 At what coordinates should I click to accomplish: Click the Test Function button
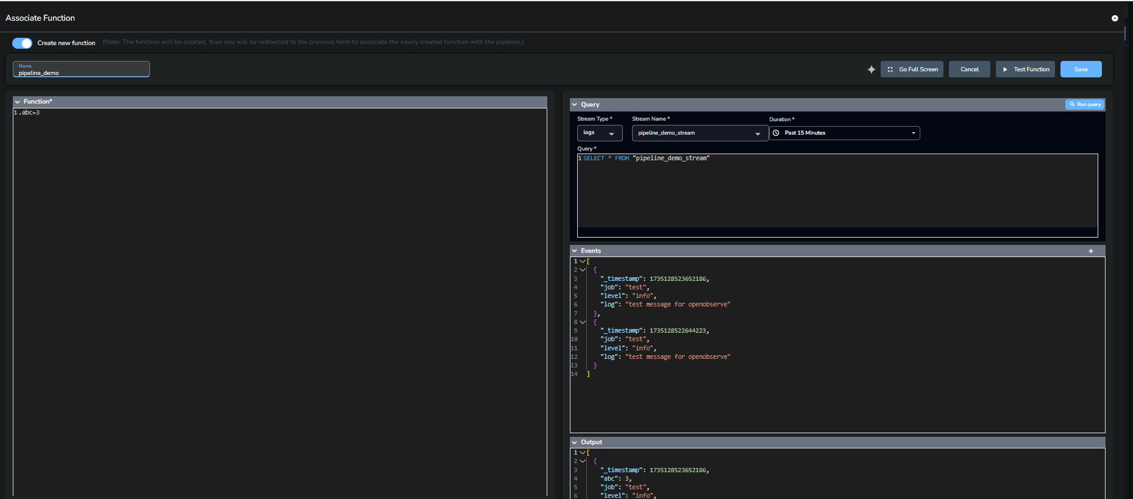1025,69
